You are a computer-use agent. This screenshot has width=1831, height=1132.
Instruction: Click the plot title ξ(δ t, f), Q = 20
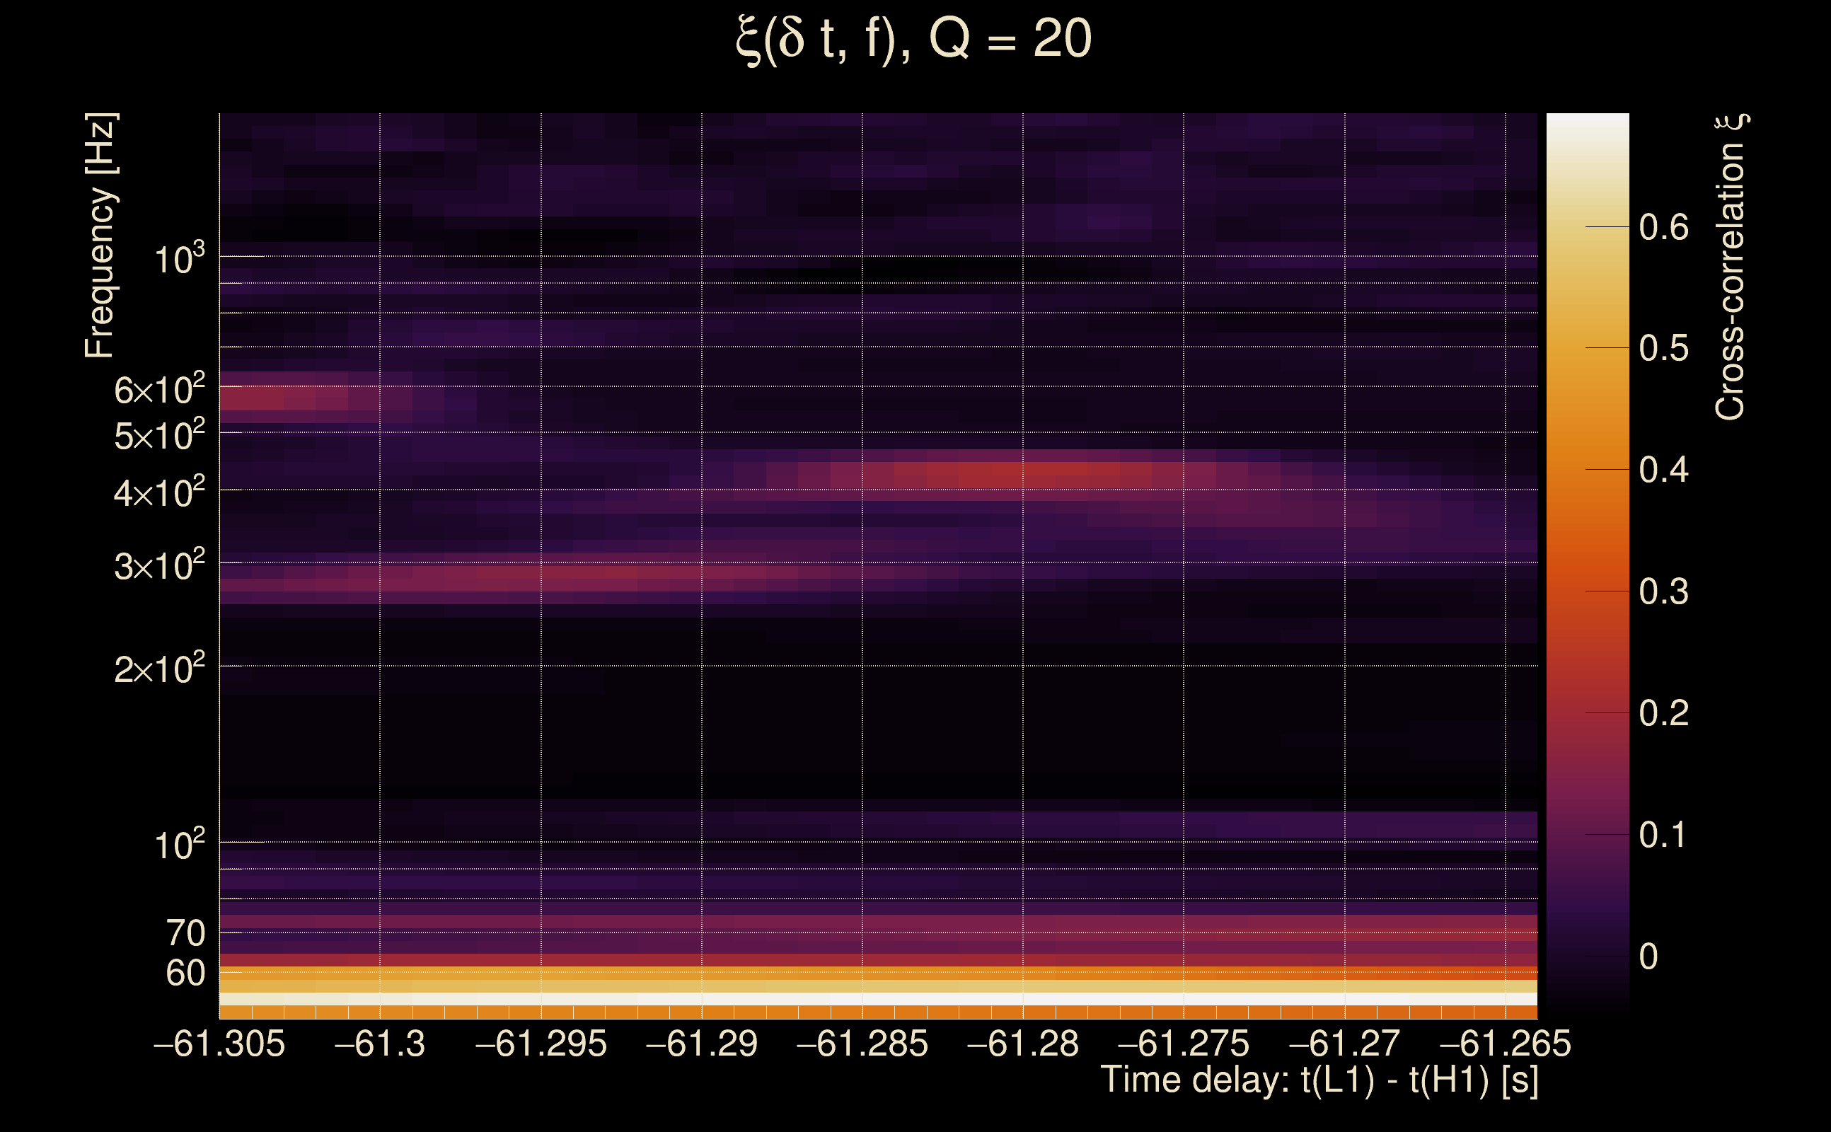tap(913, 39)
